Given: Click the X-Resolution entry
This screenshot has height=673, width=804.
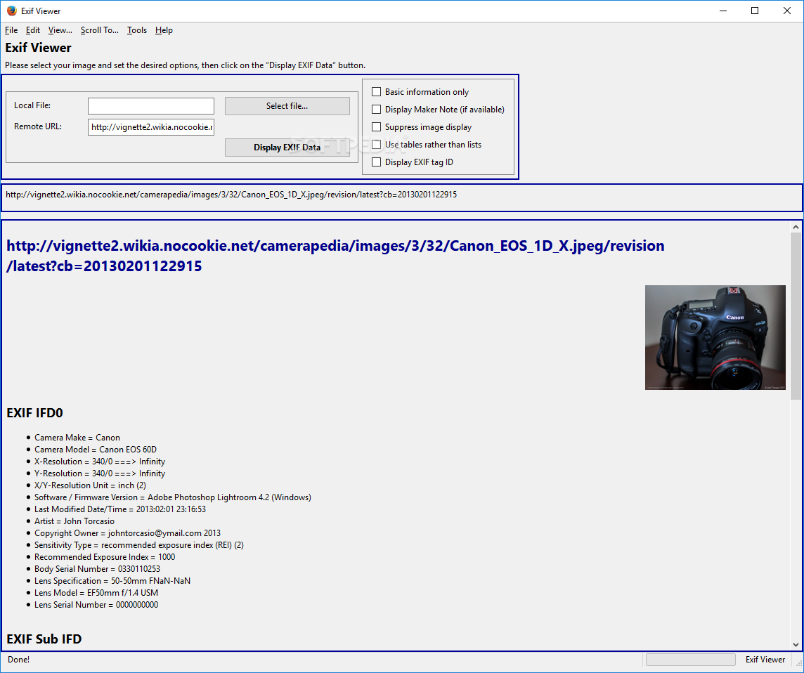Looking at the screenshot, I should point(100,462).
